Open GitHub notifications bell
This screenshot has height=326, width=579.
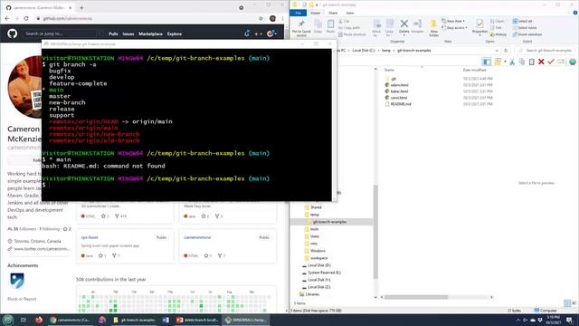tap(247, 34)
